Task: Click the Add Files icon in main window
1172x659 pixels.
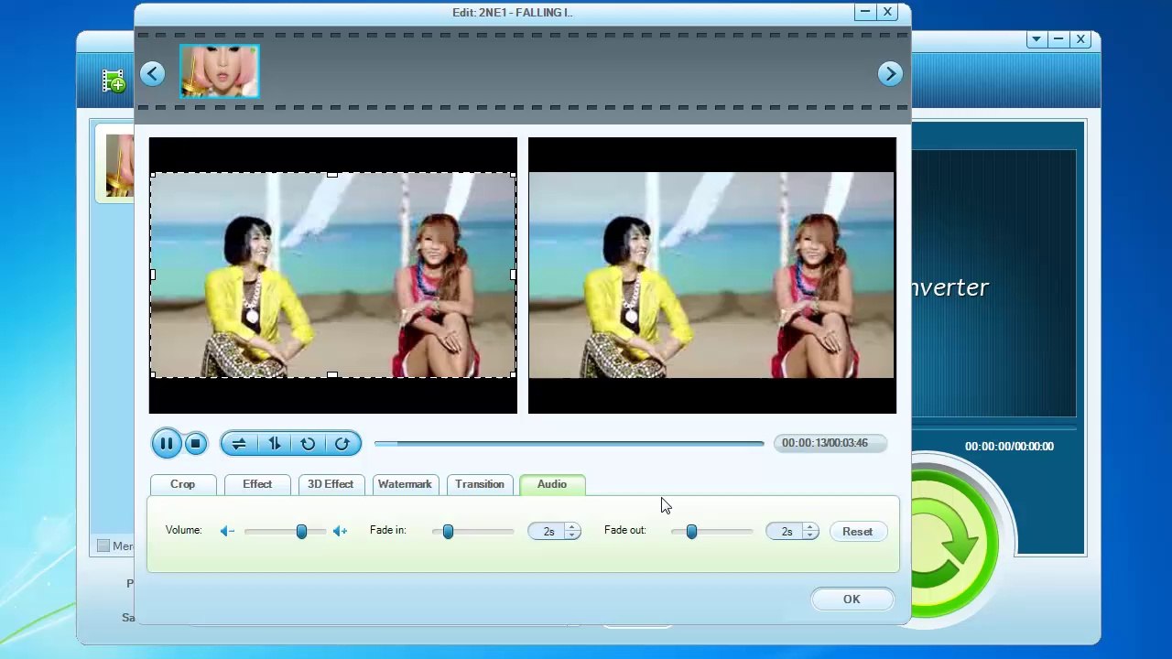Action: pos(114,81)
